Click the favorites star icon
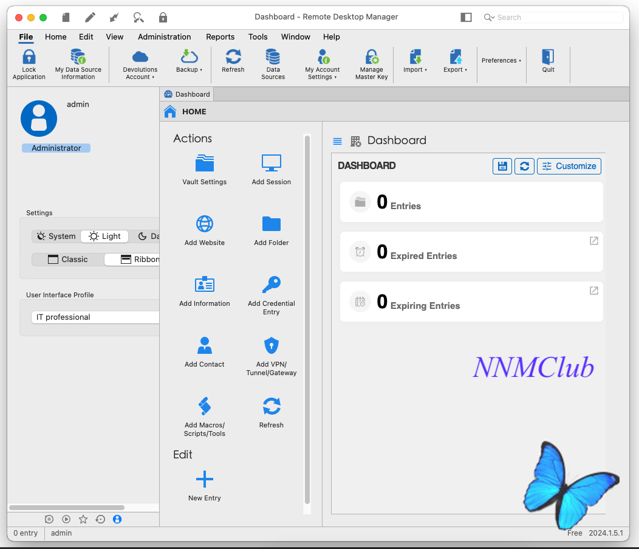 83,519
